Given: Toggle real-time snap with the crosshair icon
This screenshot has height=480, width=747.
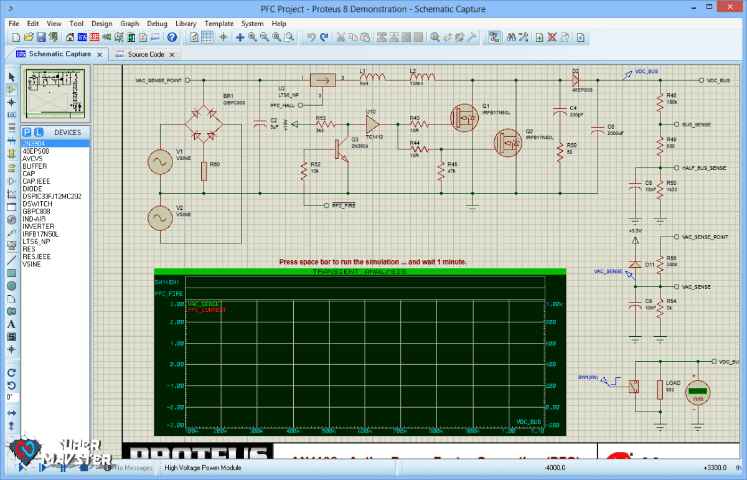Looking at the screenshot, I should [x=223, y=37].
